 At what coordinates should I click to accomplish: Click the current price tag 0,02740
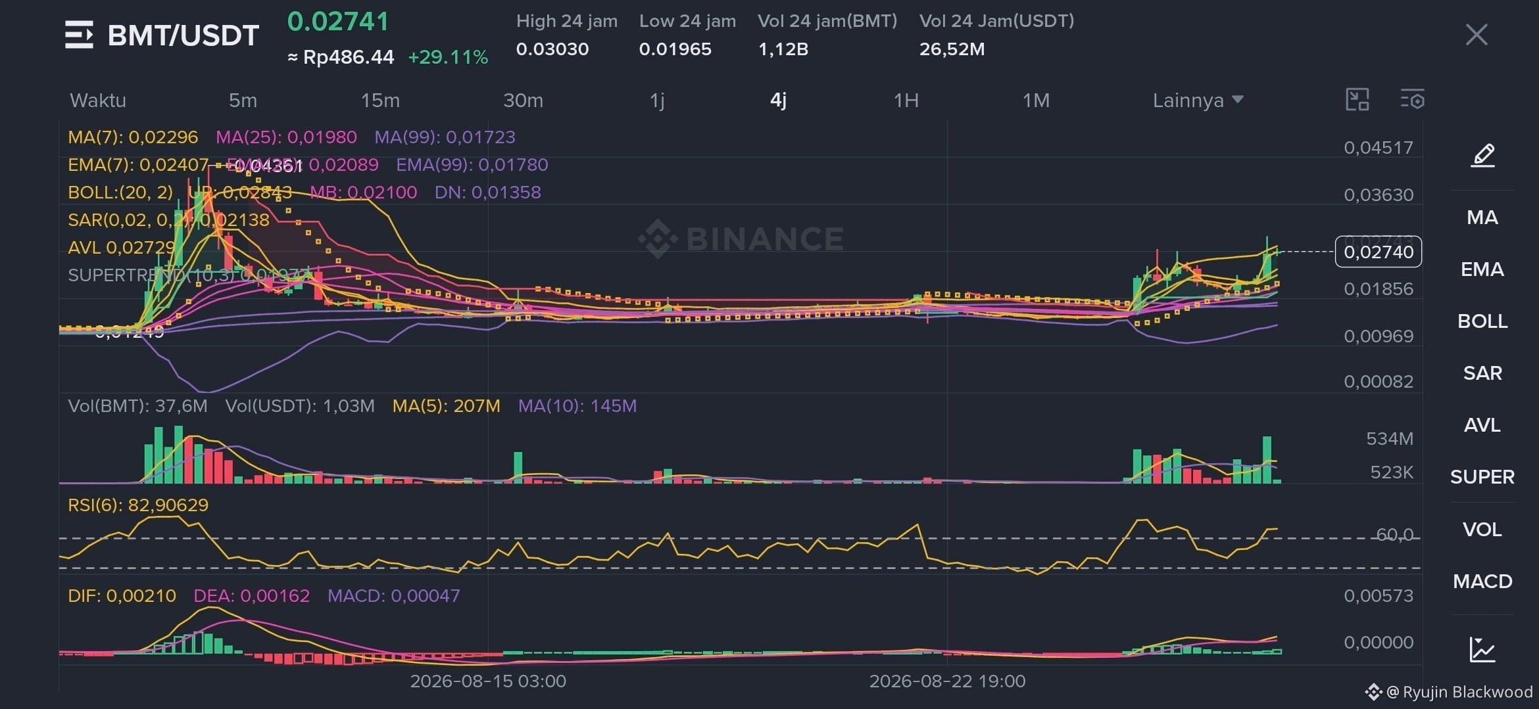1379,252
